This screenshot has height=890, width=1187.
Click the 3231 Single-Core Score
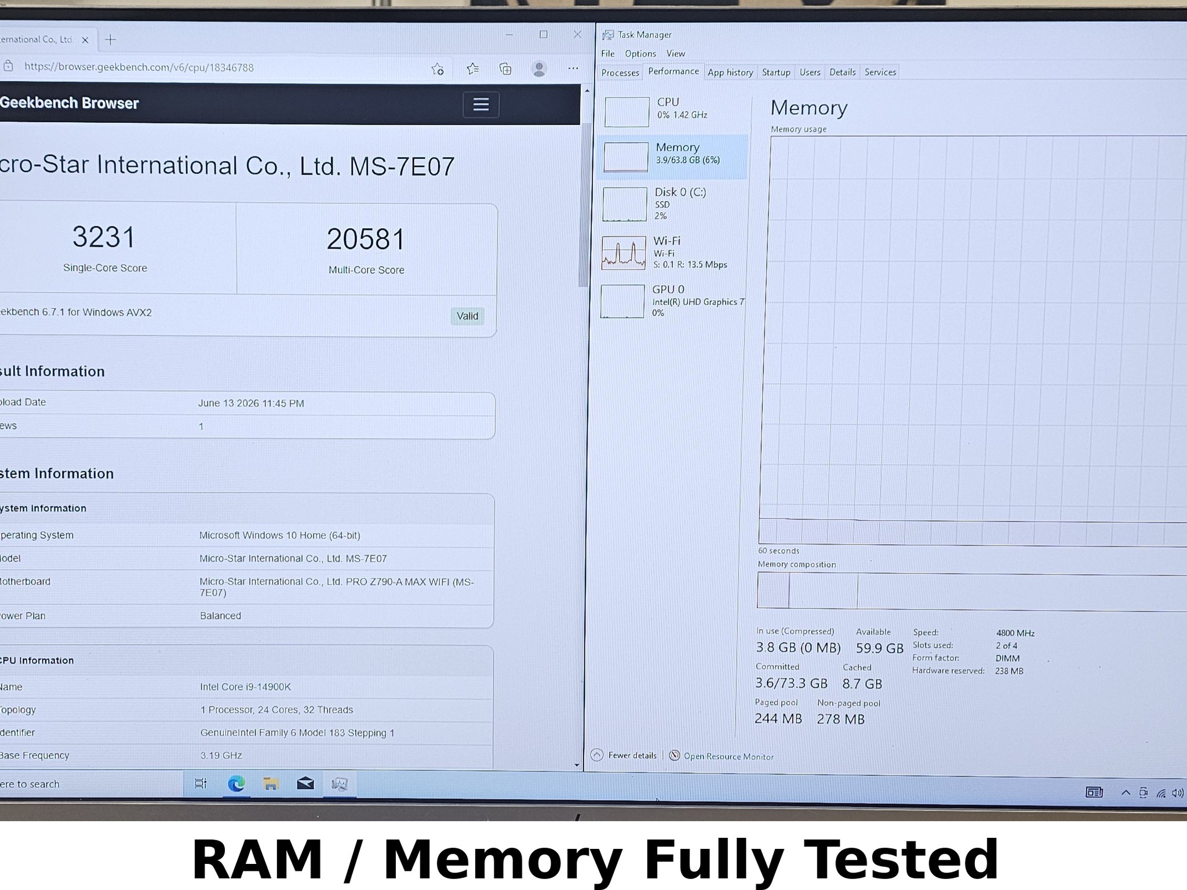(104, 237)
